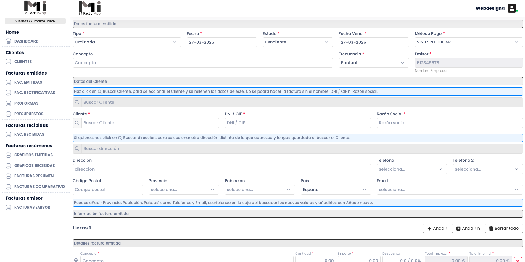This screenshot has height=262, width=525.
Task: Click into the Concepto text field
Action: tap(202, 63)
